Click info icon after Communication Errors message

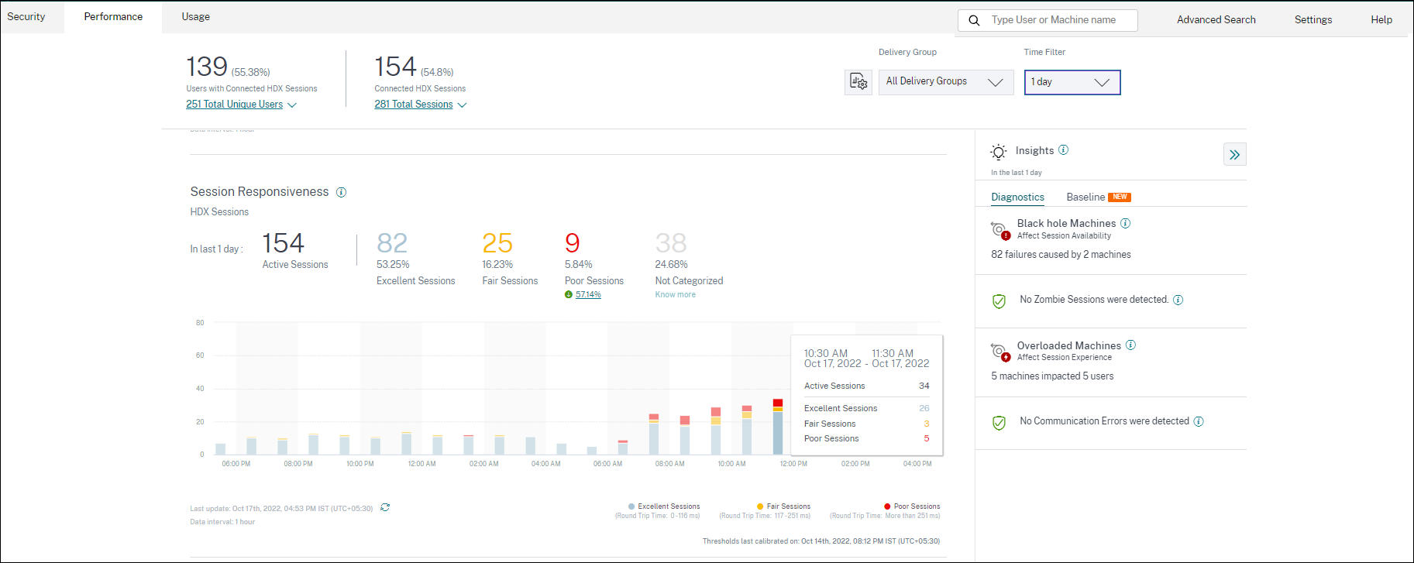click(1199, 422)
